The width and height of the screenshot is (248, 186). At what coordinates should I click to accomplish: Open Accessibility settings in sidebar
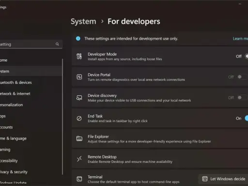click(31, 161)
